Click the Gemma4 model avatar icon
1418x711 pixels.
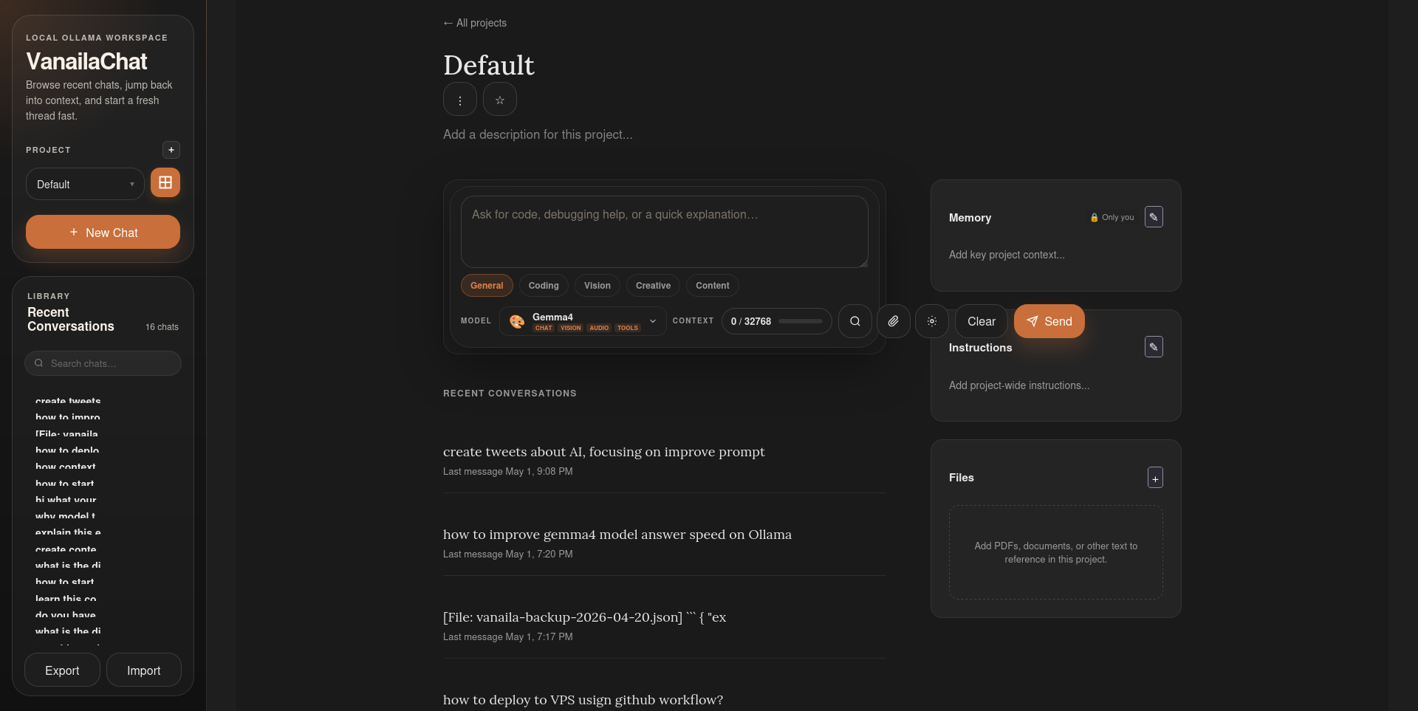[517, 321]
